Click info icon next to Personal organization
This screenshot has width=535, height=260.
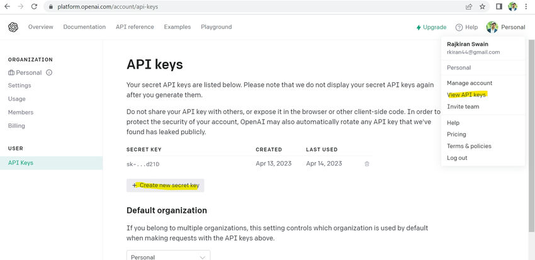pos(49,72)
